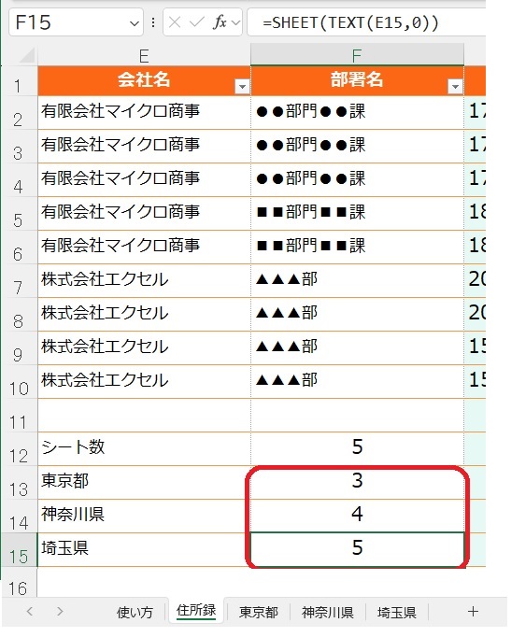Select cell containing シート数
511x637 pixels.
point(144,449)
